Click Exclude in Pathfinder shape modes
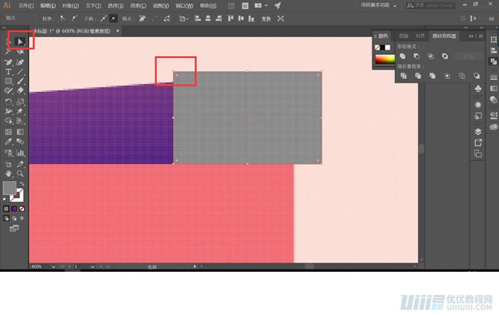The width and height of the screenshot is (499, 316). [x=445, y=56]
